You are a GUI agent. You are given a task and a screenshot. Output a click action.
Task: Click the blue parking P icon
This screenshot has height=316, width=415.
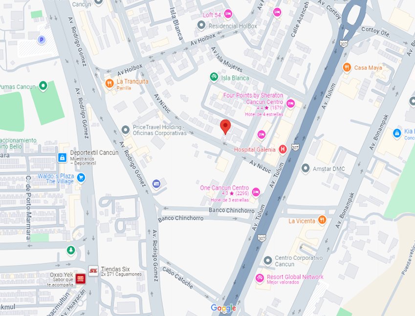click(41, 40)
